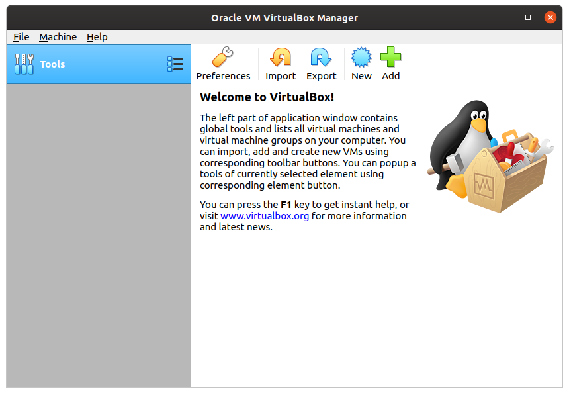
Task: Click the empty VM list sidebar area
Action: tap(98, 232)
